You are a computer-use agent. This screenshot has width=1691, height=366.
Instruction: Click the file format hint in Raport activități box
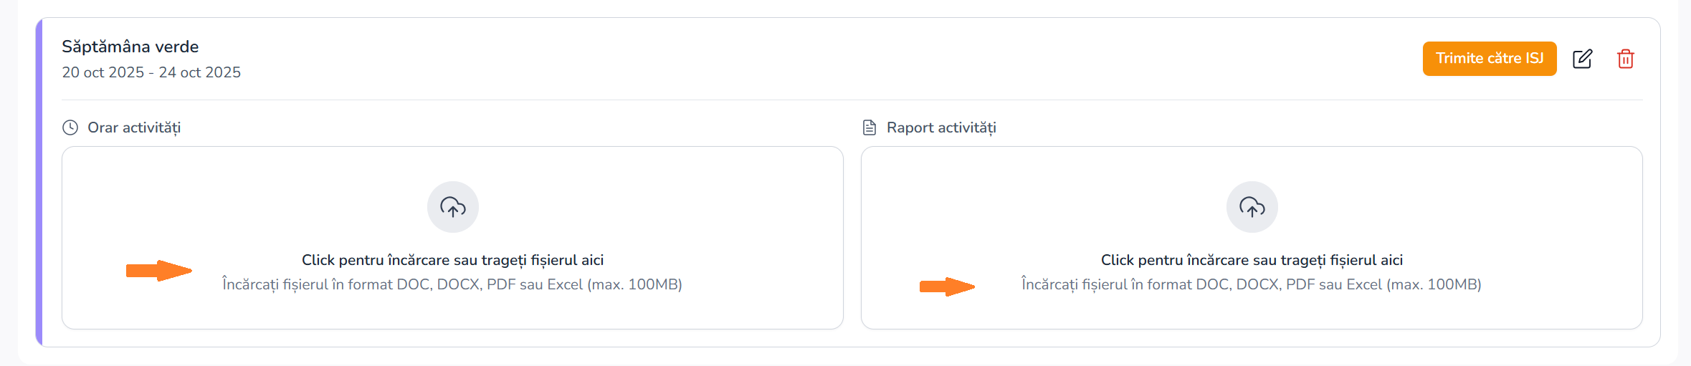1252,284
